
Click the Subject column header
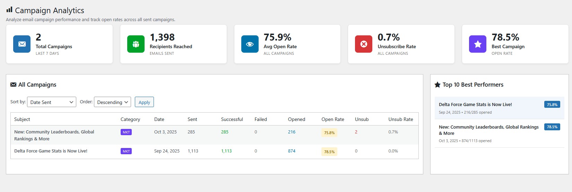click(22, 119)
